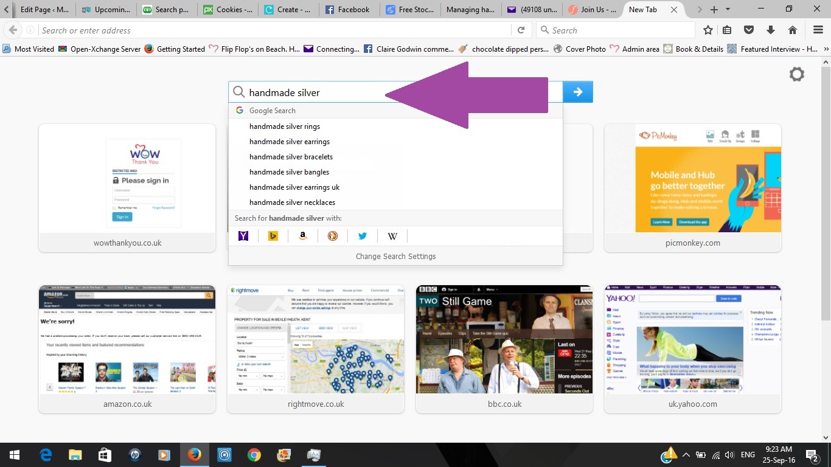The height and width of the screenshot is (467, 831).
Task: Switch to the Facebook tab
Action: pos(349,10)
